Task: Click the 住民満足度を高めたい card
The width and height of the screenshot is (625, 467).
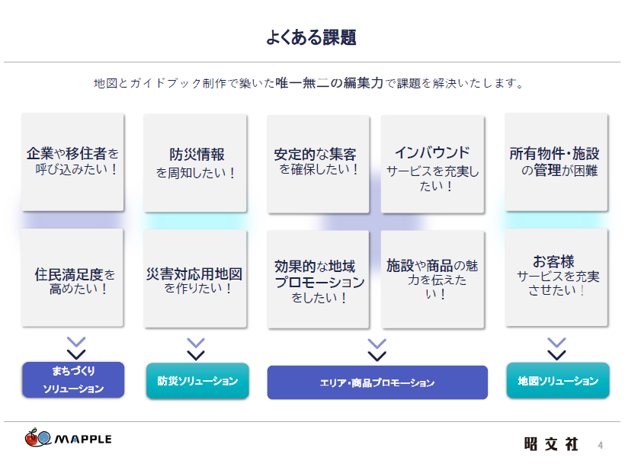Action: tap(72, 278)
